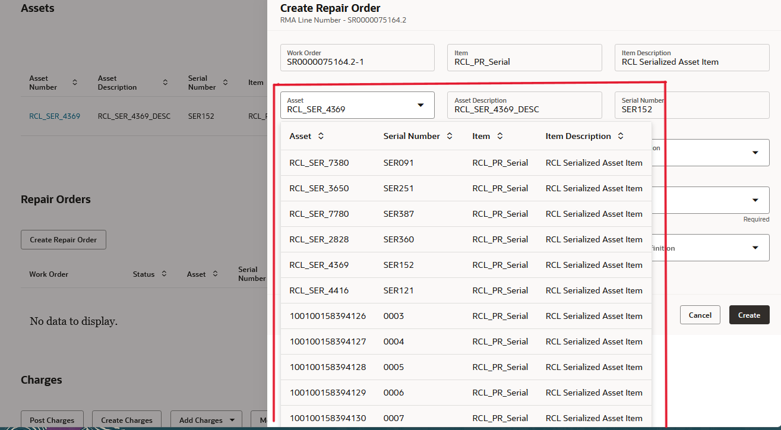Choose asset RCL_SER_4416 with serial SER121

[x=319, y=290]
